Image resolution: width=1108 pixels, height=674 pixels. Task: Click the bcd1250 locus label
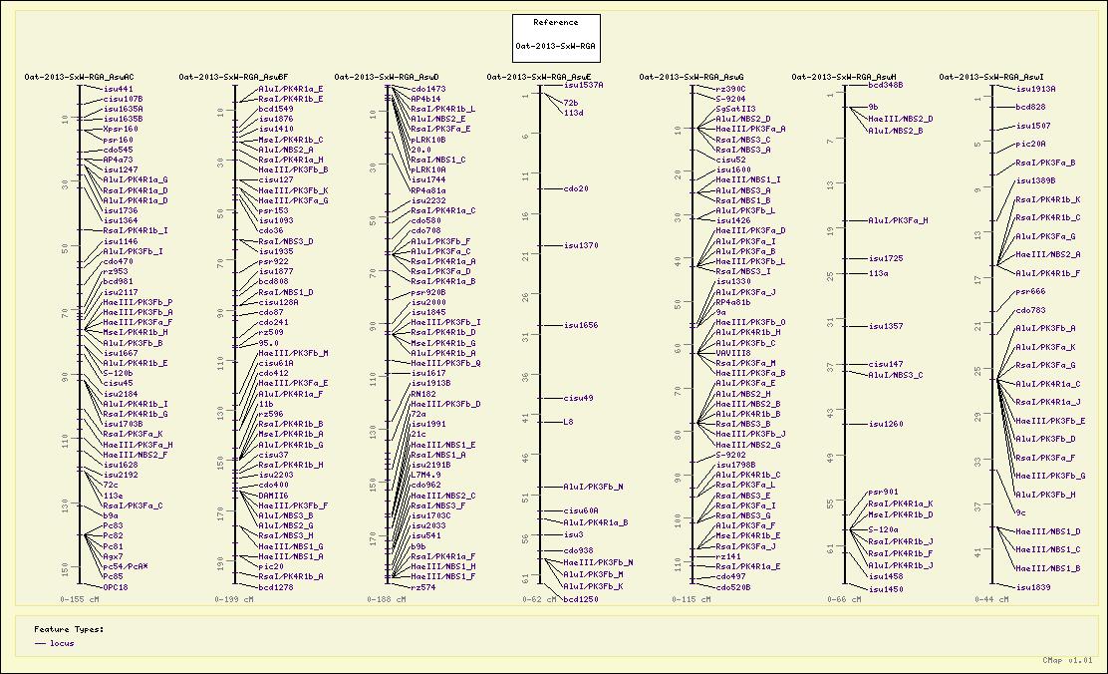[x=581, y=599]
